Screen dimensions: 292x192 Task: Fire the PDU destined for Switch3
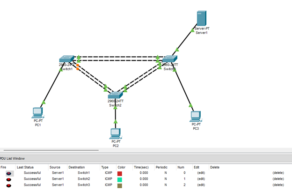point(8,185)
